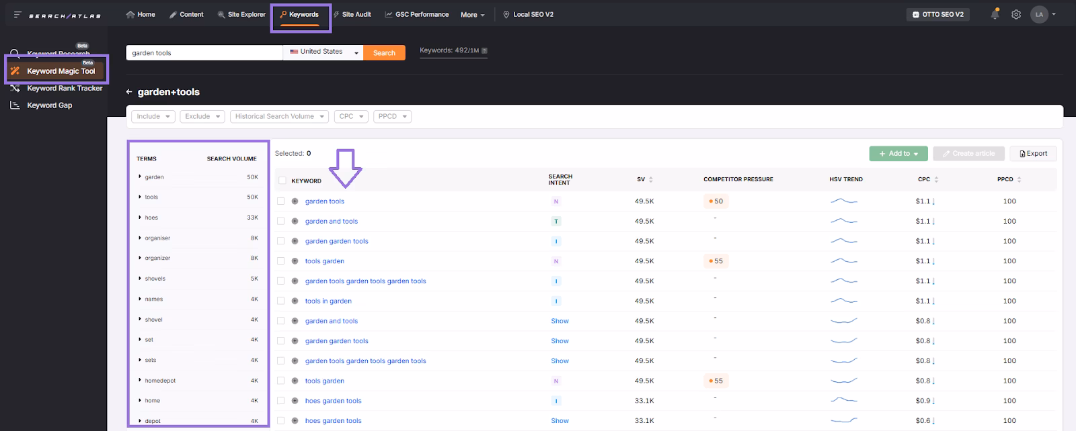Screen dimensions: 1076x431
Task: Click the hamburger menu icon beside logo
Action: click(x=17, y=15)
